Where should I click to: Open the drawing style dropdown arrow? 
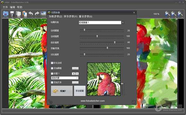(x=123, y=23)
